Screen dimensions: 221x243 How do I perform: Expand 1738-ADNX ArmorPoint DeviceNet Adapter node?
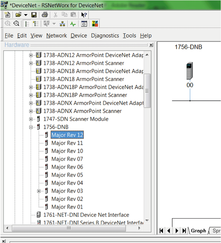click(31, 103)
